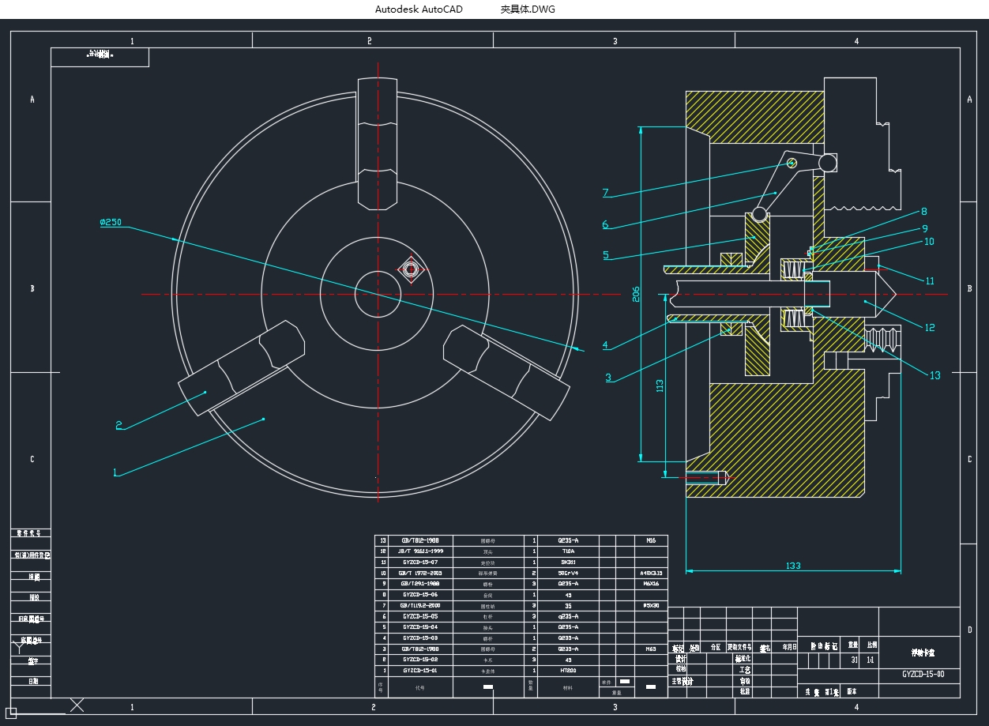Click the 113 vertical dimension label
989x726 pixels.
tap(660, 385)
